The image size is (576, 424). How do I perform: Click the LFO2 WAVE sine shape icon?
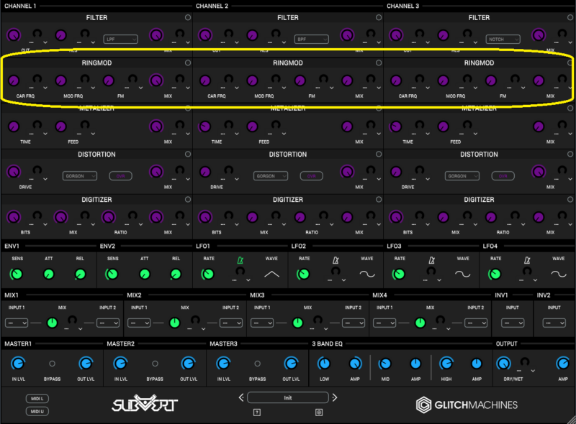point(367,275)
